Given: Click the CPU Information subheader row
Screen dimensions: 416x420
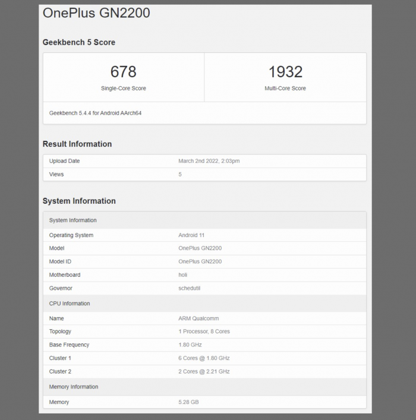Looking at the screenshot, I should 204,304.
